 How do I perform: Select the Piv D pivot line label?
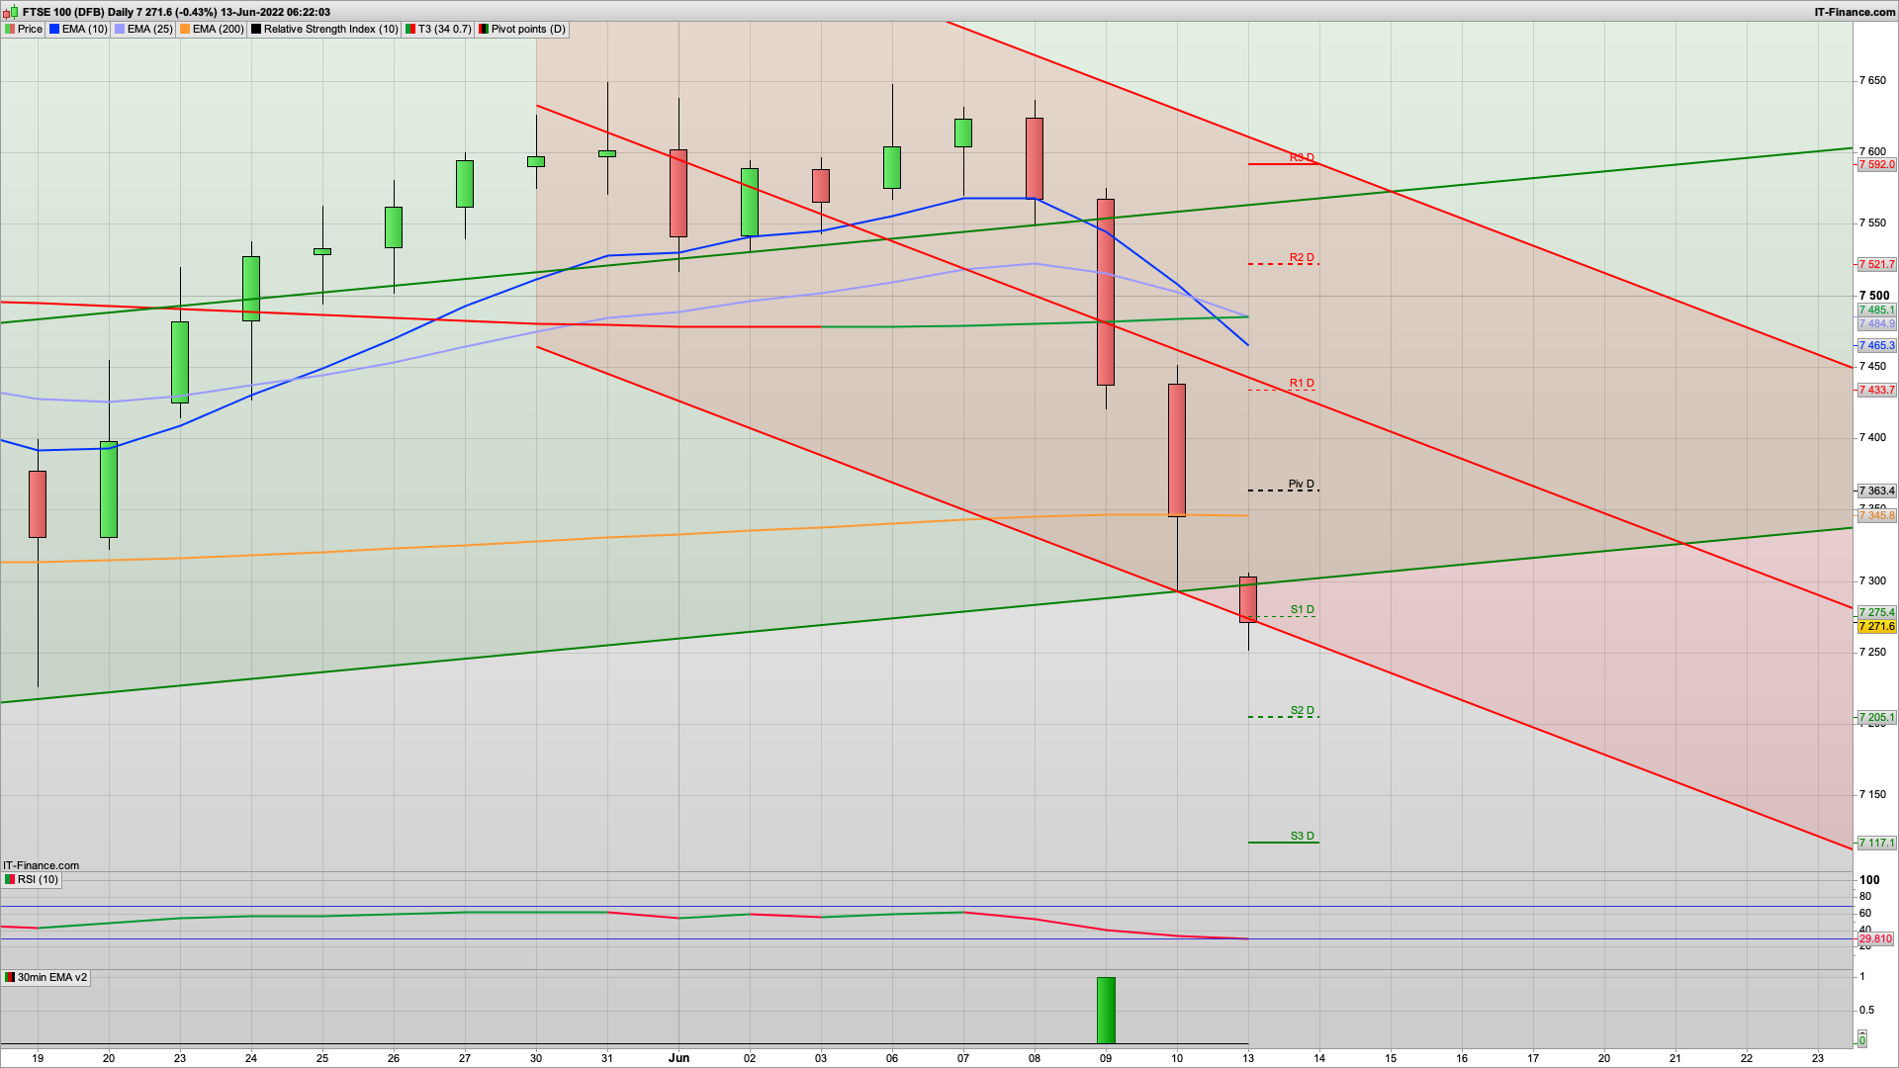tap(1301, 485)
